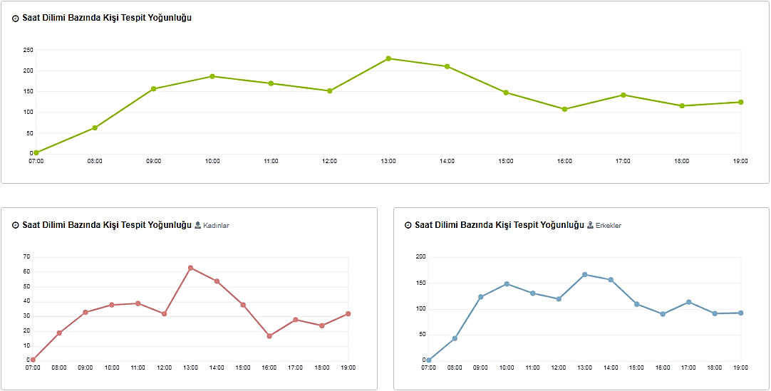Click the female person icon beside Kadınlar
Image resolution: width=771 pixels, height=391 pixels.
pos(198,225)
